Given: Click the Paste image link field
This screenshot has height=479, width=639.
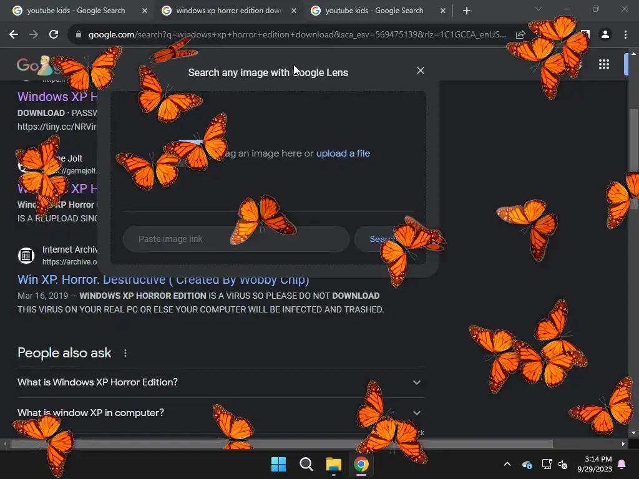Looking at the screenshot, I should click(236, 239).
